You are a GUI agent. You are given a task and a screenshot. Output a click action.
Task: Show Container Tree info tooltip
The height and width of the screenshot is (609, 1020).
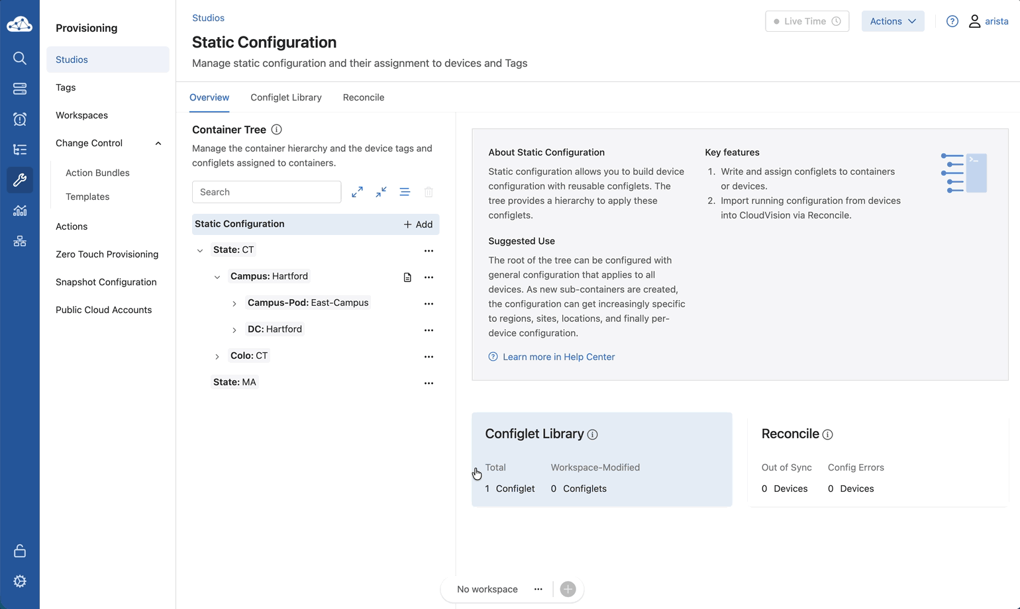(x=277, y=130)
